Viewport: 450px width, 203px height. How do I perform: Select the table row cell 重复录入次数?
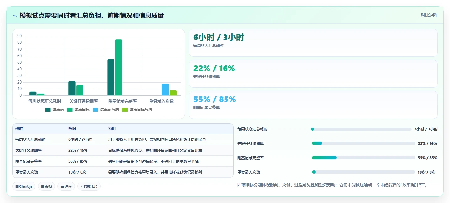point(27,172)
